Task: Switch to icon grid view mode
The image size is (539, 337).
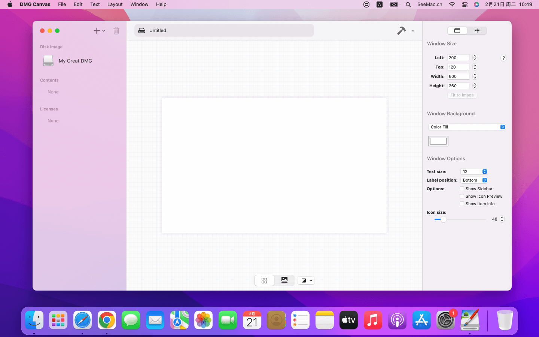Action: [264, 280]
